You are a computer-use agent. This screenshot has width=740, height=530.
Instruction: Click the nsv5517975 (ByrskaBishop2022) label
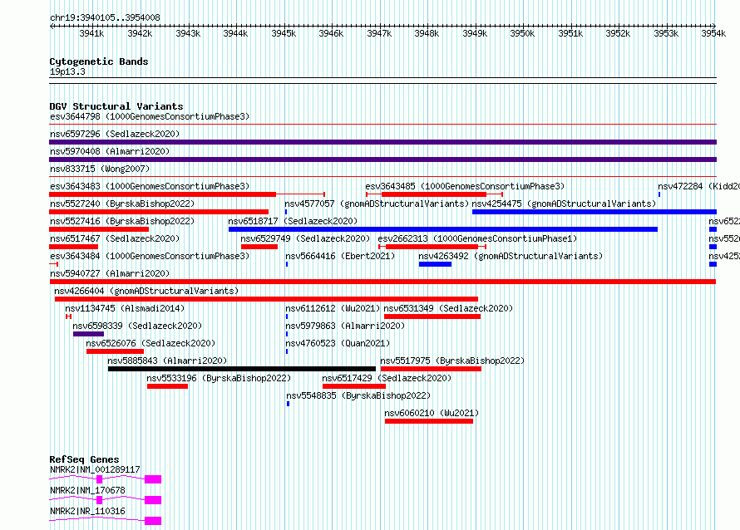[x=452, y=361]
